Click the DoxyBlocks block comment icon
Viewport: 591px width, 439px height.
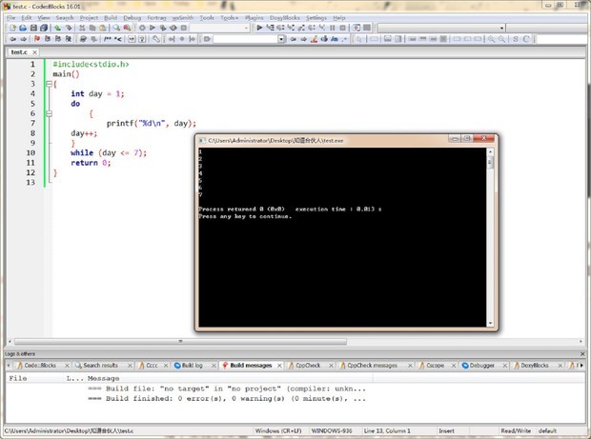pos(108,39)
